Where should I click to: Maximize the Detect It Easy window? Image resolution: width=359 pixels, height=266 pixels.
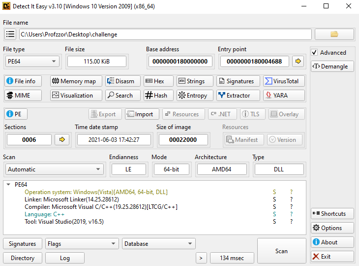(x=326, y=6)
